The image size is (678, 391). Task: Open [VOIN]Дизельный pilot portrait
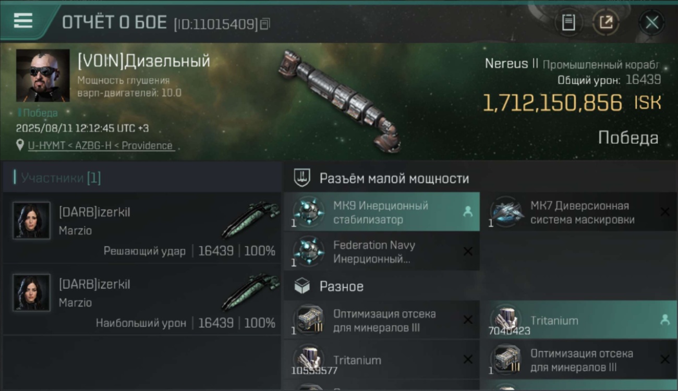43,76
